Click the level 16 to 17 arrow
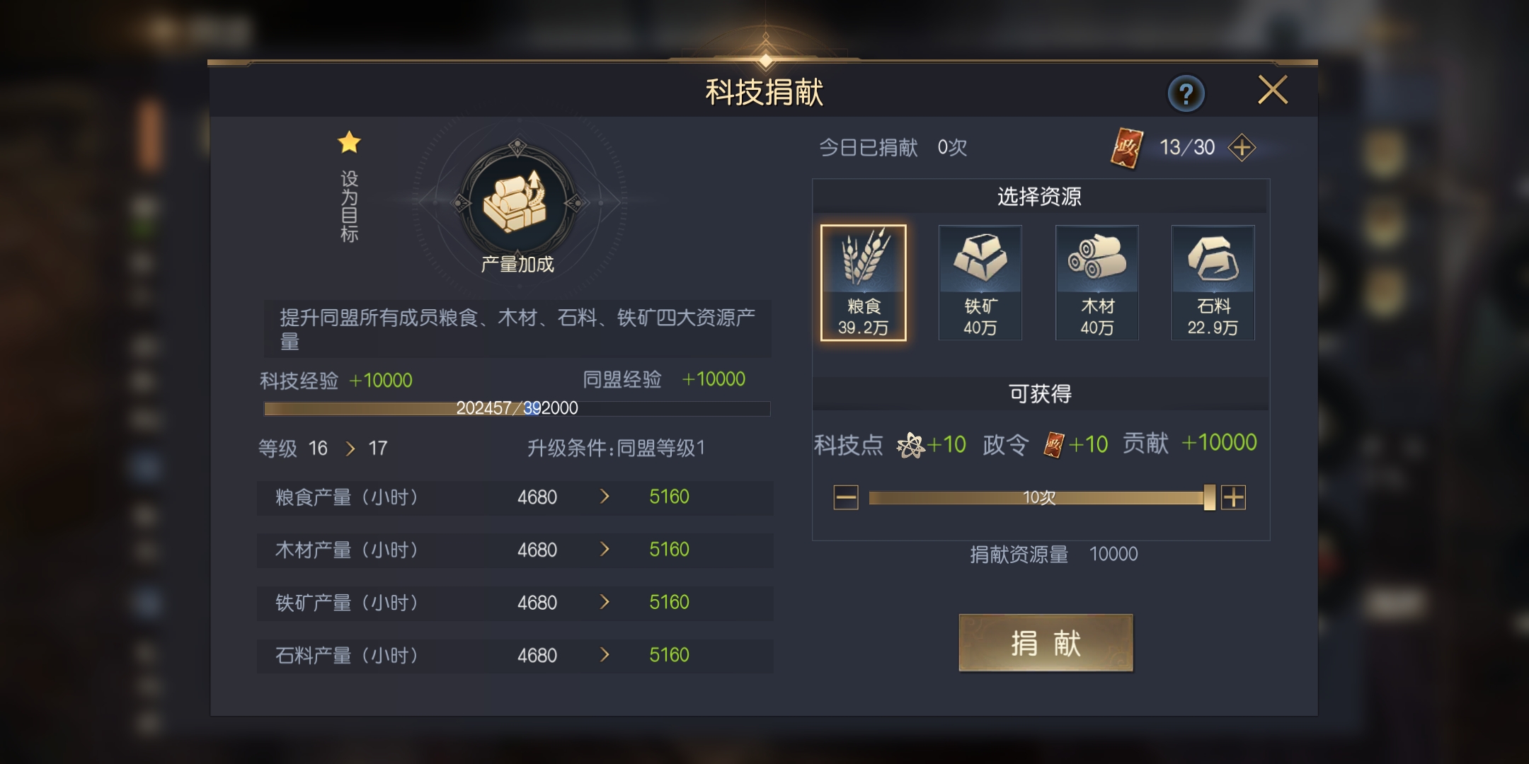The image size is (1529, 764). (350, 448)
